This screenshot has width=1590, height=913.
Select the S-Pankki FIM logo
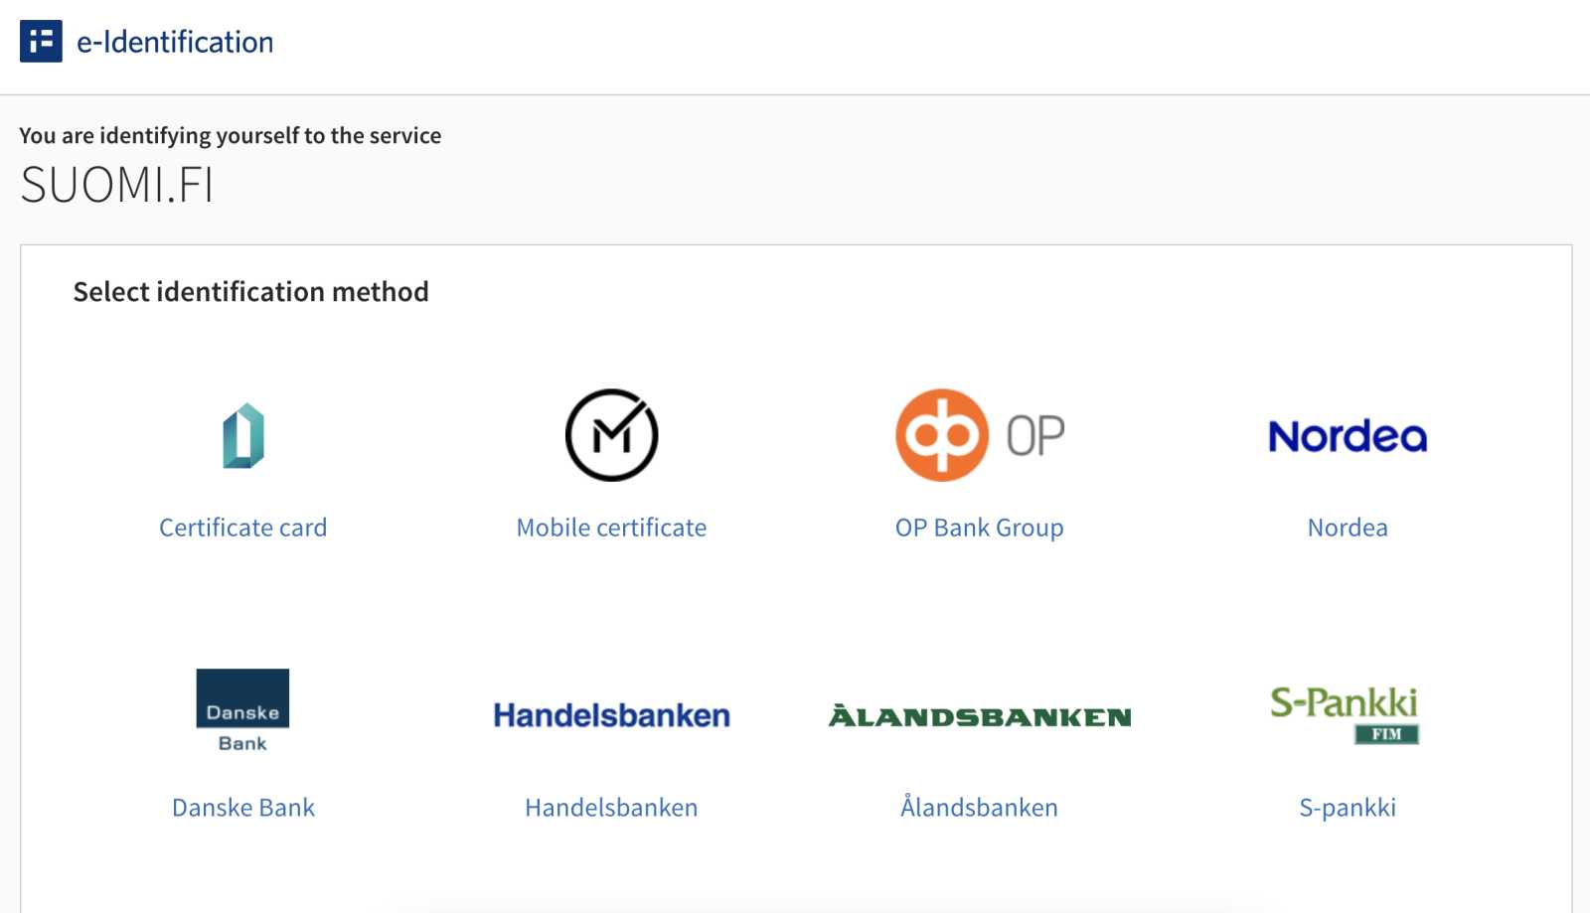[1345, 714]
